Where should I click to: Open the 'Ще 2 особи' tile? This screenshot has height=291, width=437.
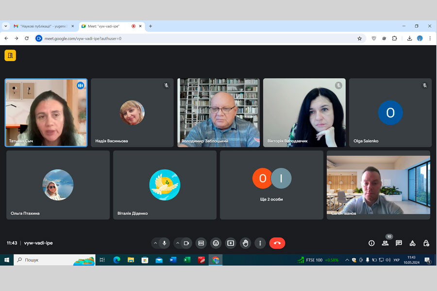click(x=271, y=185)
